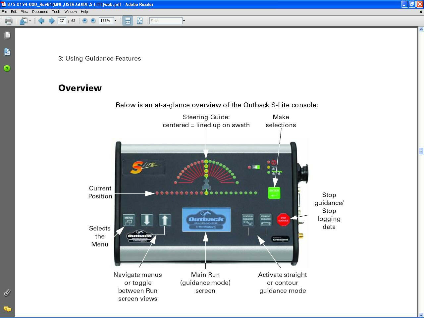424x318 pixels.
Task: Click the 158% zoom value field
Action: [x=106, y=21]
